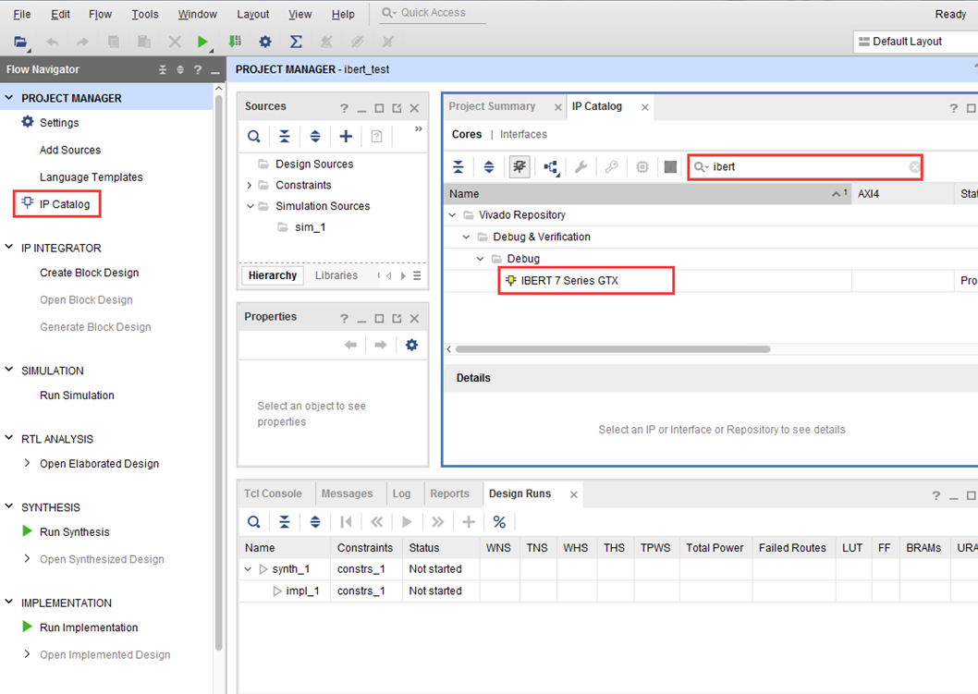Open the Layout menu
Screen dimensions: 978x694
(252, 15)
